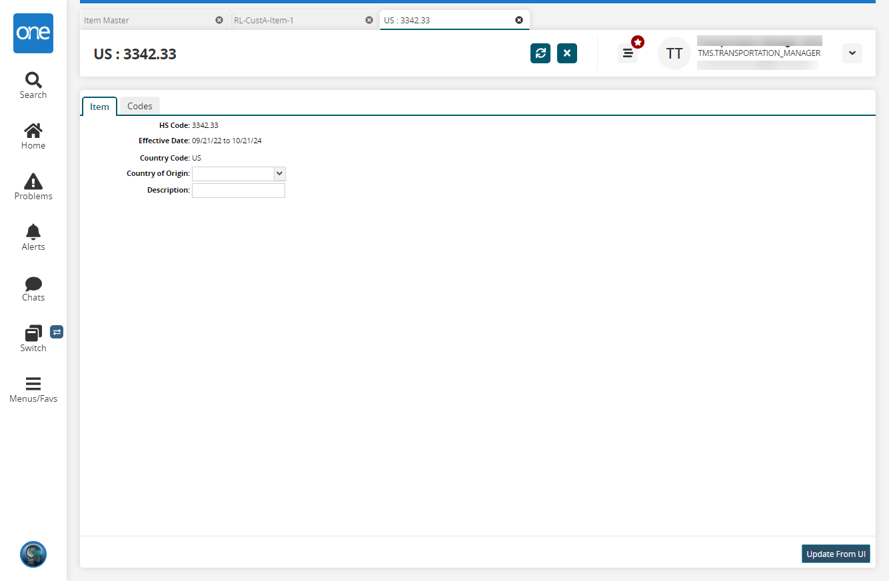
Task: Click the US : 3342.33 page heading
Action: pyautogui.click(x=135, y=54)
